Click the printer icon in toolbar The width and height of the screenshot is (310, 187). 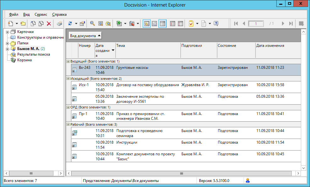tap(59, 24)
